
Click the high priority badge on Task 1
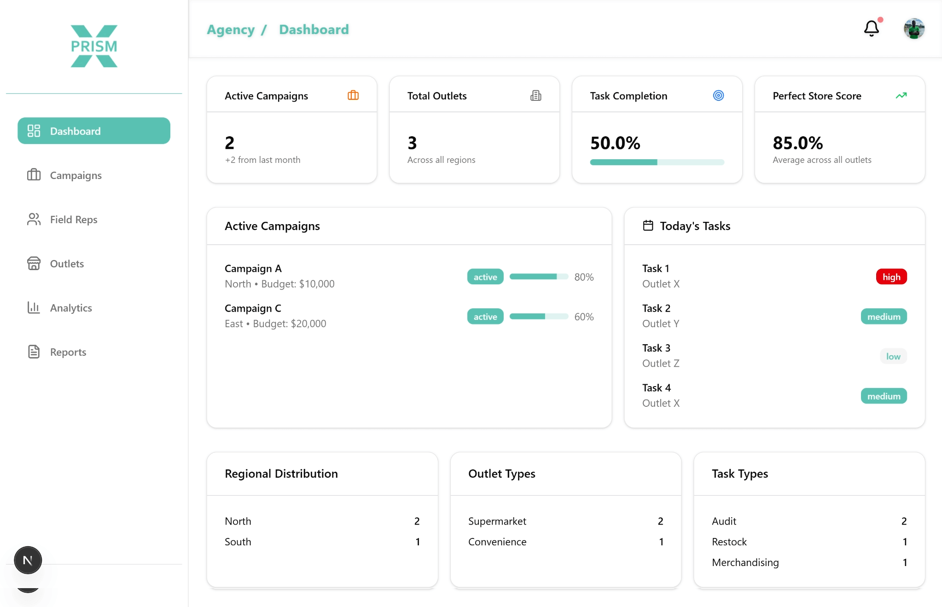[x=891, y=277]
